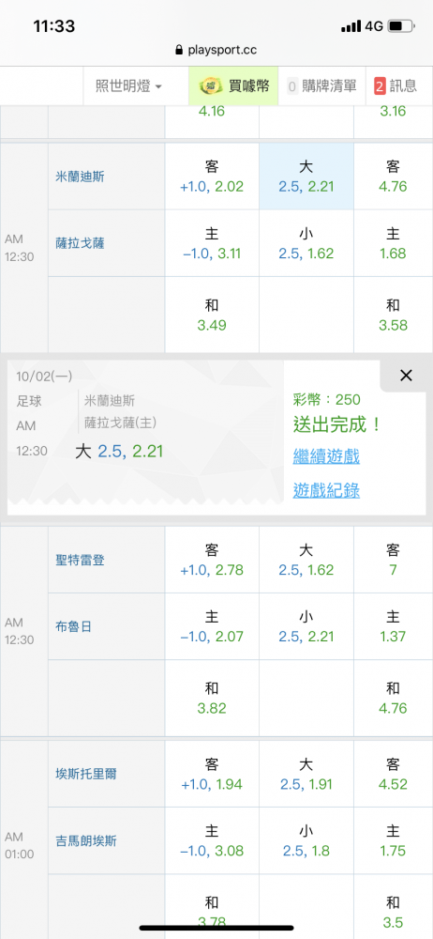Open 訊息 with red 2 badge

click(x=396, y=85)
